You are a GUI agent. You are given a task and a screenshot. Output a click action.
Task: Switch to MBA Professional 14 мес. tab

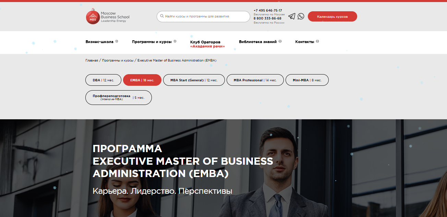pyautogui.click(x=255, y=80)
